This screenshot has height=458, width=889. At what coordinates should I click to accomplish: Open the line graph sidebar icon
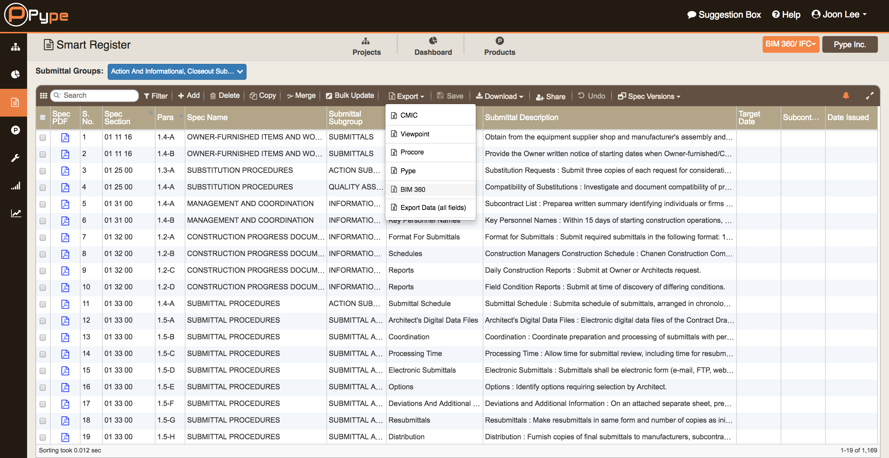(15, 213)
